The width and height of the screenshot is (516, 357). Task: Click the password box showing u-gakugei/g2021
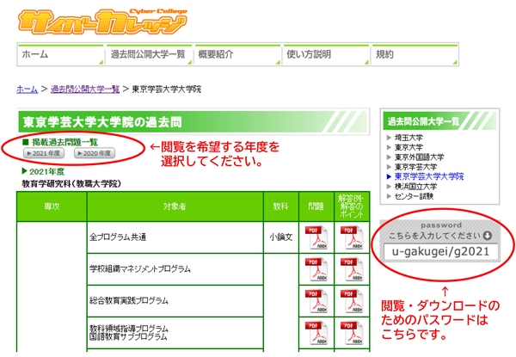(440, 252)
